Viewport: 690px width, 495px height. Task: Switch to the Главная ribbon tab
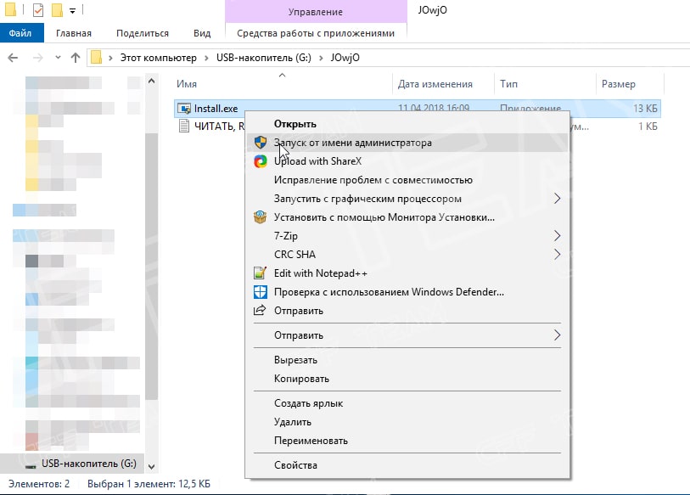(x=74, y=33)
